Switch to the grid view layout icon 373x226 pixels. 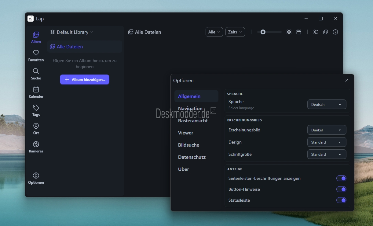click(289, 32)
